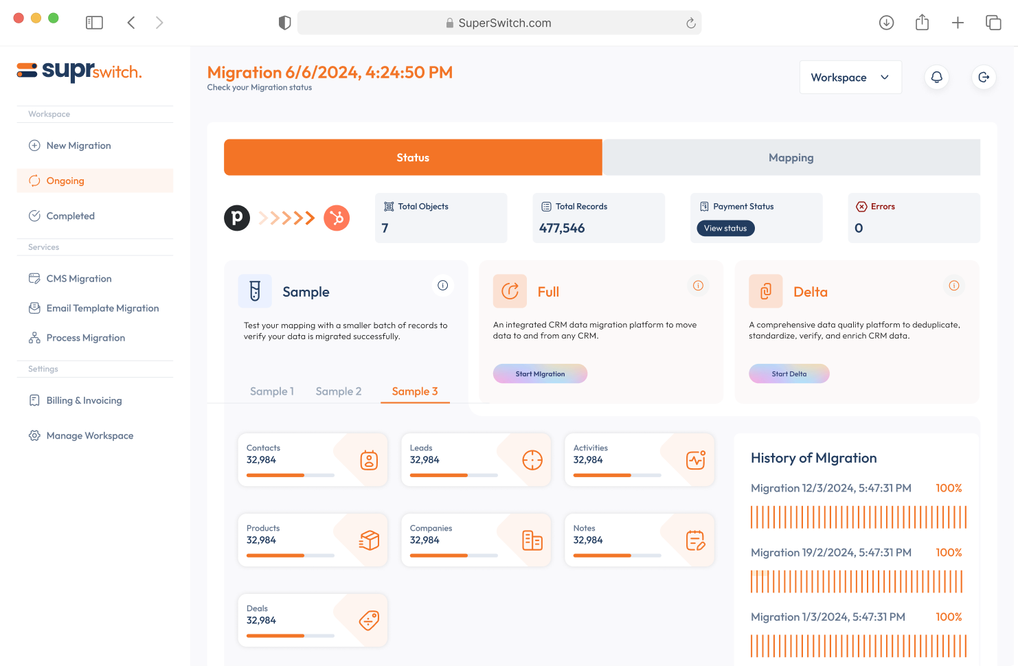This screenshot has width=1018, height=666.
Task: Click the SuperSwitch.com address bar
Action: pyautogui.click(x=499, y=23)
